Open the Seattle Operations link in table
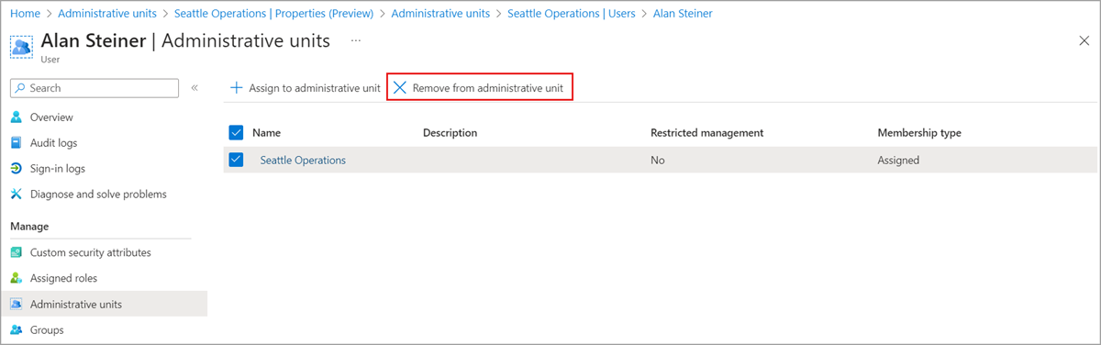1101x345 pixels. [303, 160]
